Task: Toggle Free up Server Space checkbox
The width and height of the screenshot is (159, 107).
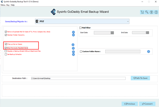Action: [x=6, y=44]
